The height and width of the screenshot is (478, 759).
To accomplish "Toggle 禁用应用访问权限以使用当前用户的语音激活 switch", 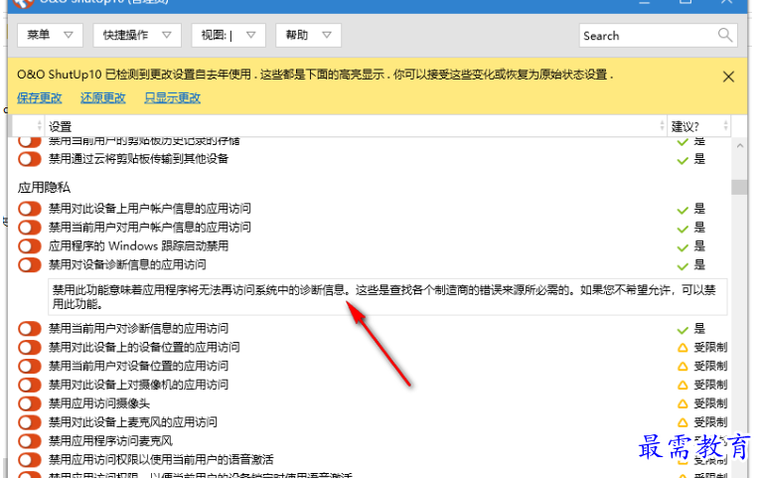I will point(30,459).
